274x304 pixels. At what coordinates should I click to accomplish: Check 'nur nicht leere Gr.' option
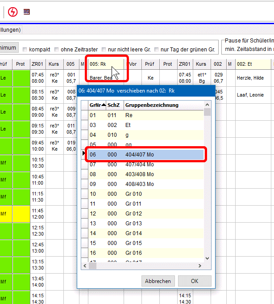click(104, 49)
